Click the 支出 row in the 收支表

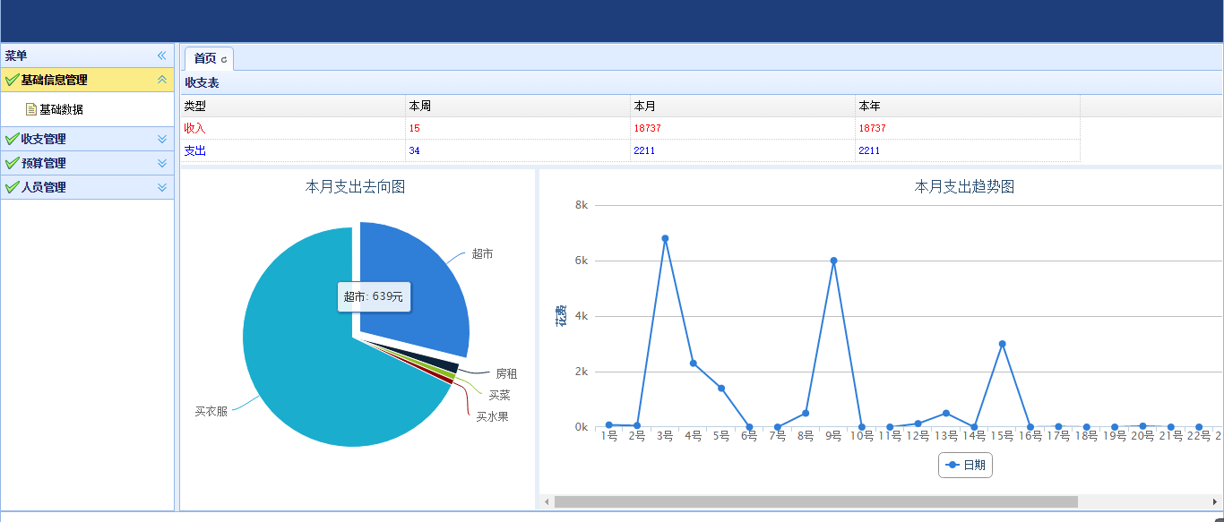click(194, 150)
